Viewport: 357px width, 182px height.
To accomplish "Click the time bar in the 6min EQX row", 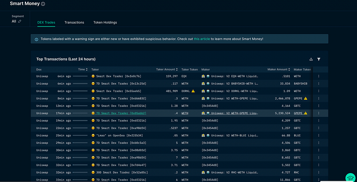I will click(80, 76).
